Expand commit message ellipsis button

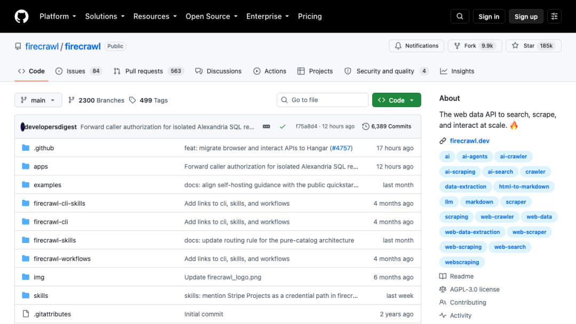(266, 127)
